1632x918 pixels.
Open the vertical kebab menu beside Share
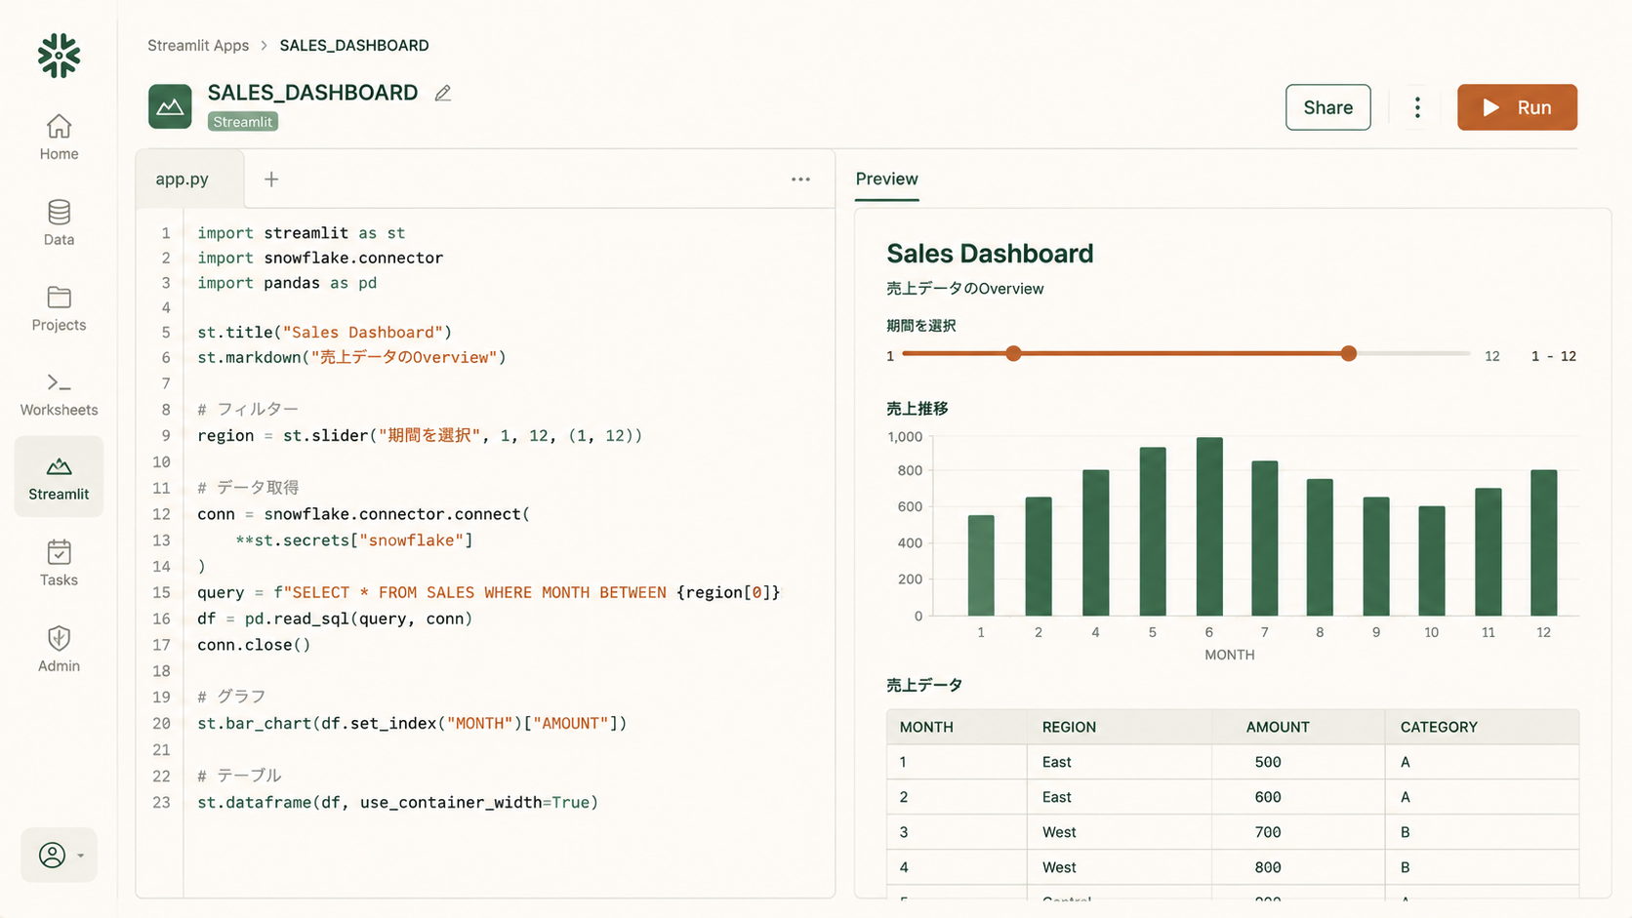tap(1417, 107)
